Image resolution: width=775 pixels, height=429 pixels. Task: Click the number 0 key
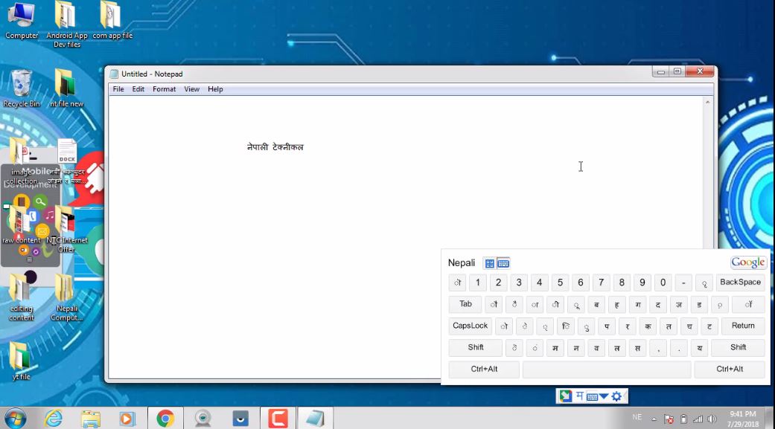pos(663,283)
